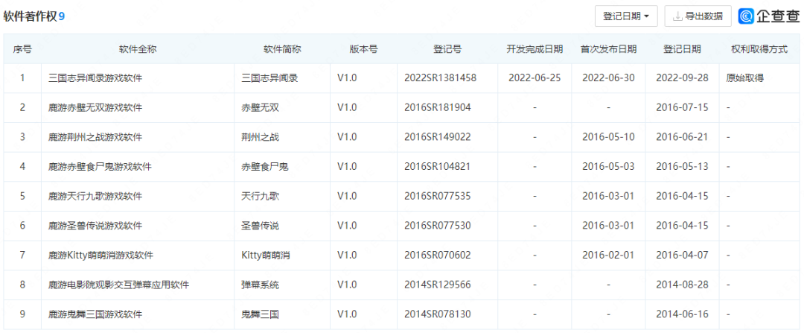Click short name 鬼舞三国

260,314
